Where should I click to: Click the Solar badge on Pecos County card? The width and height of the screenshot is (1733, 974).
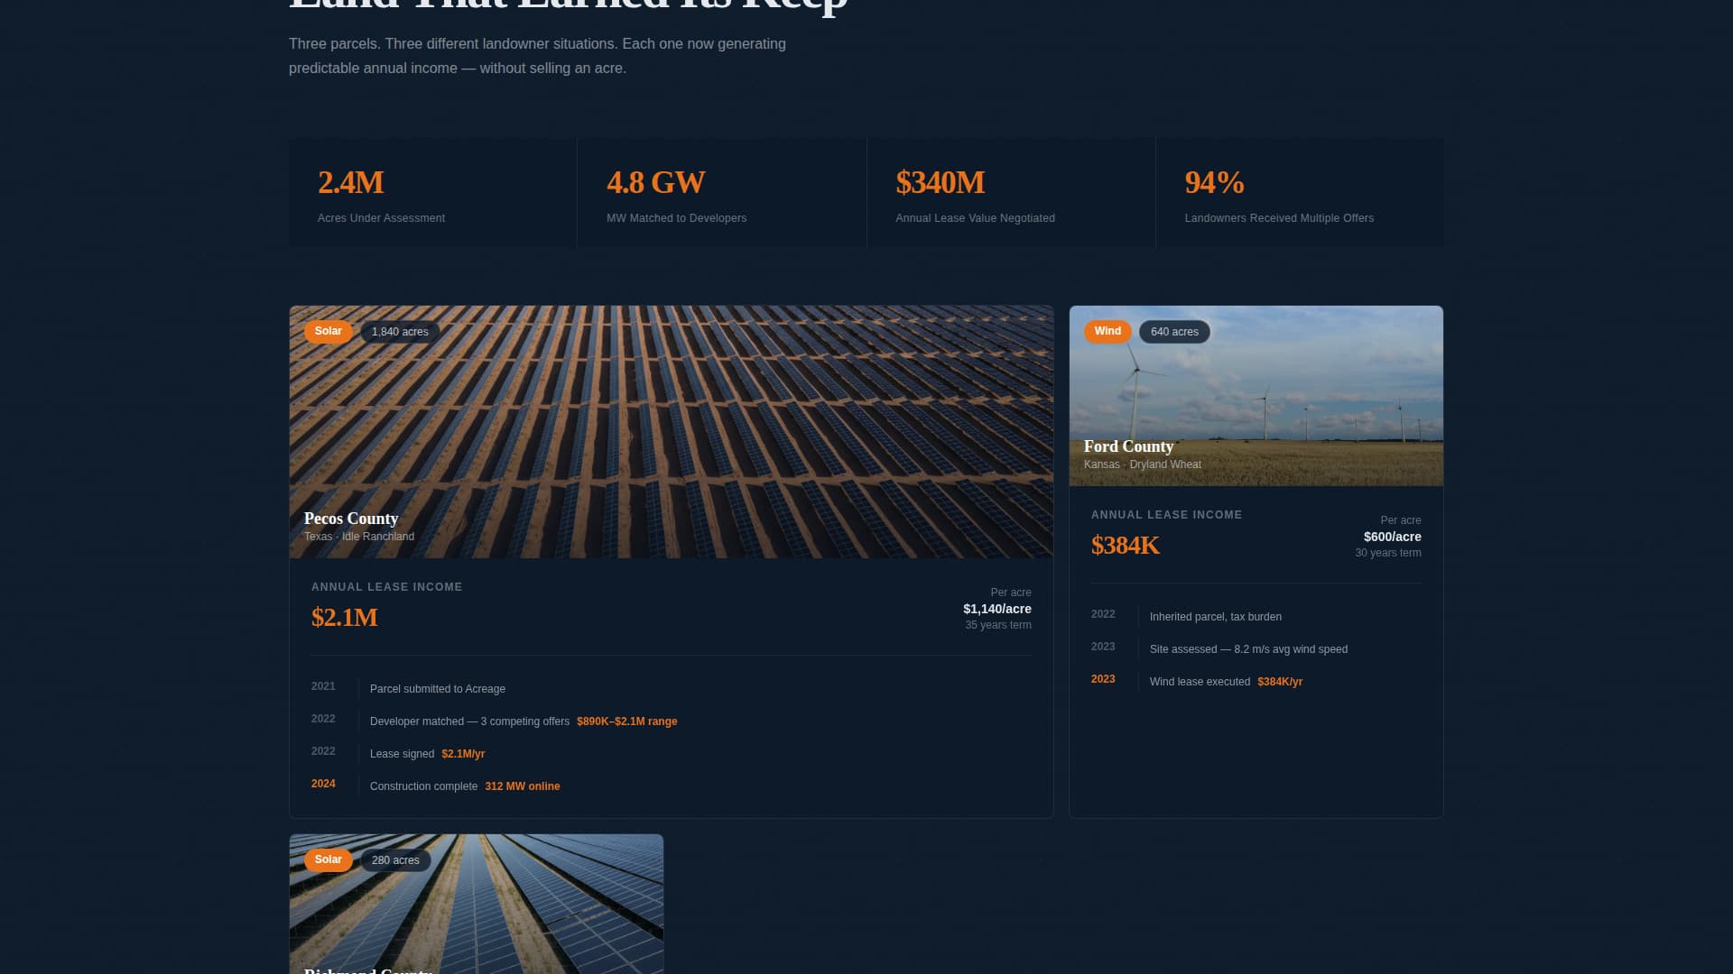click(x=328, y=331)
